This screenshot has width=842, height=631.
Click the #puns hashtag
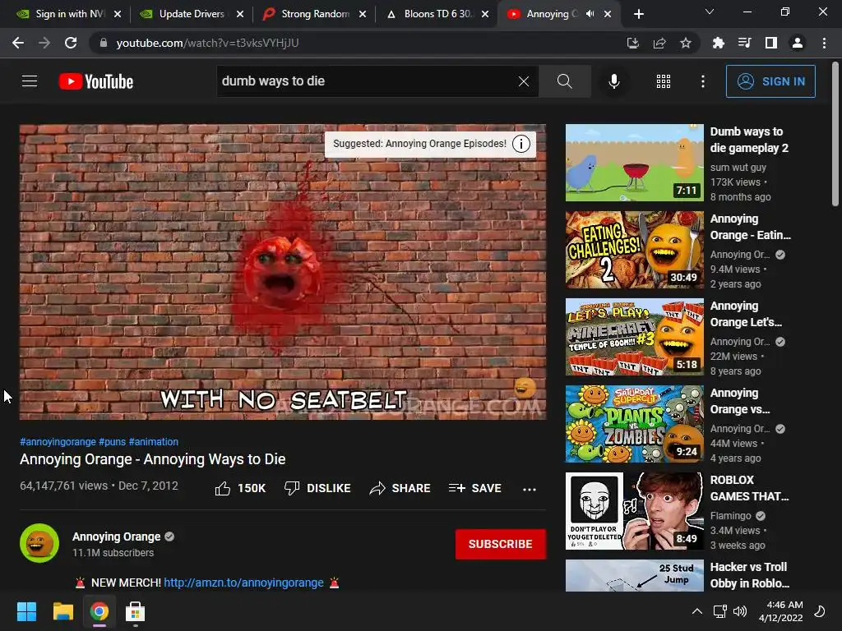pos(112,441)
